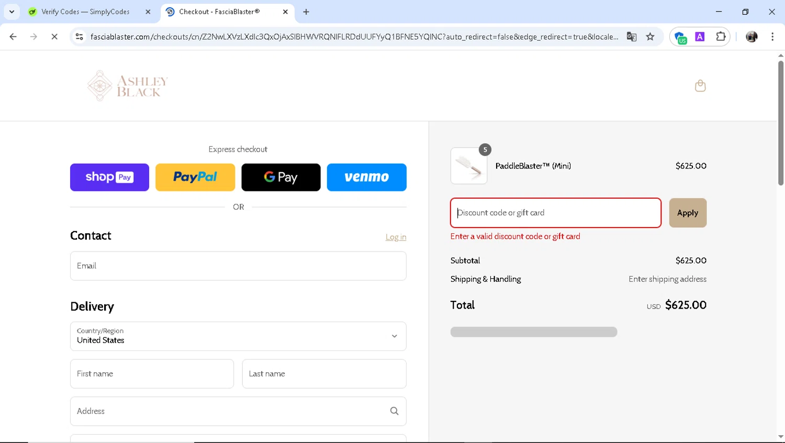Image resolution: width=785 pixels, height=443 pixels.
Task: Bookmark this page with the star
Action: (651, 37)
